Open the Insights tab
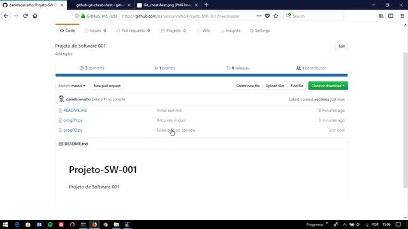 pyautogui.click(x=230, y=31)
